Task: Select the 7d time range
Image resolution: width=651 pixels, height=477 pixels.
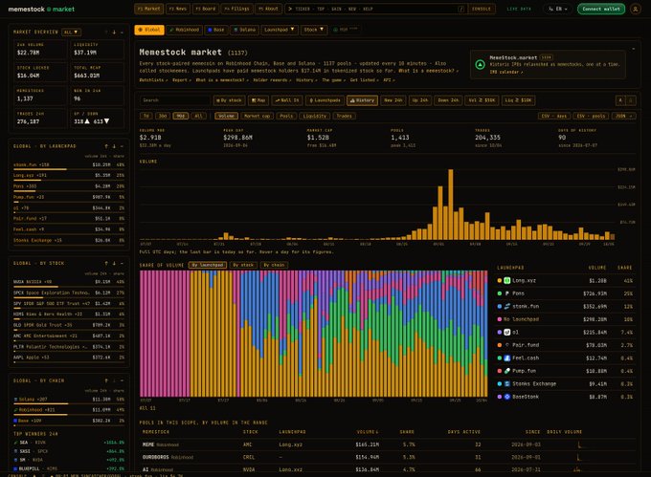Action: coord(146,116)
